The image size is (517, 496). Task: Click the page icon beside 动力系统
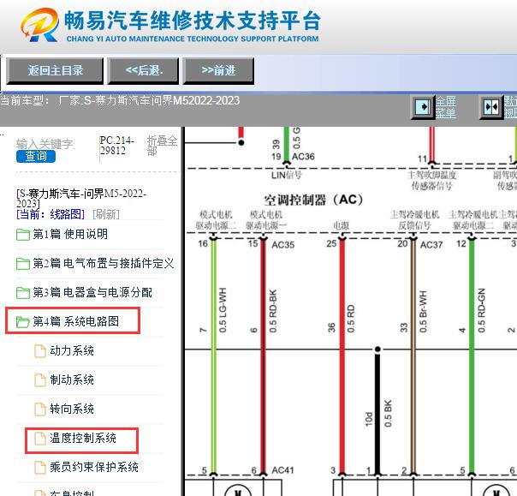click(40, 350)
